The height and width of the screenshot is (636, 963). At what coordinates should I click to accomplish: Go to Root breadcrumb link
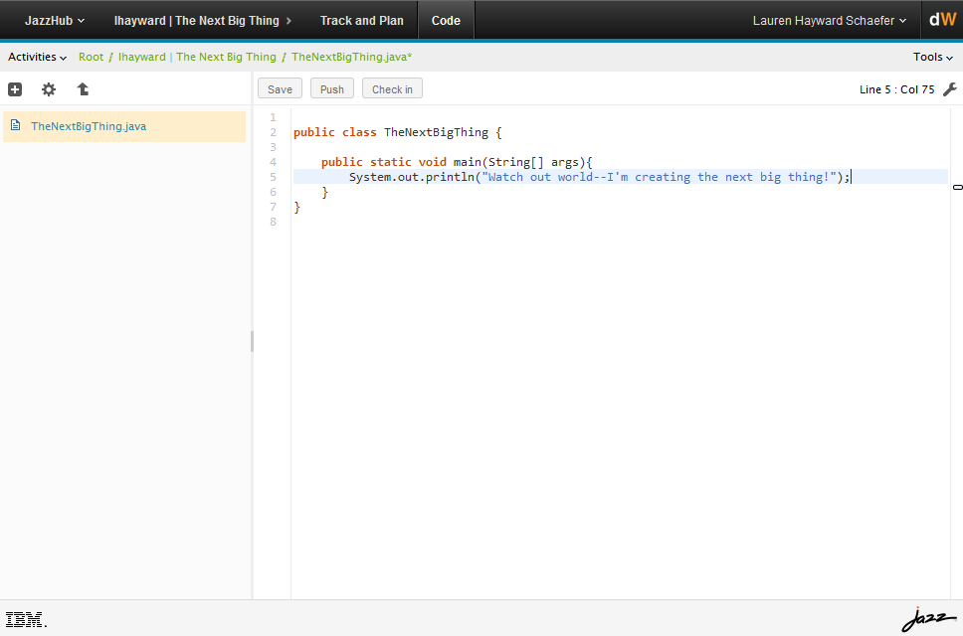[91, 57]
